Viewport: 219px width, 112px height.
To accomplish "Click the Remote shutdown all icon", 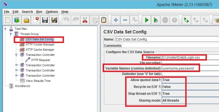I will pos(205,20).
